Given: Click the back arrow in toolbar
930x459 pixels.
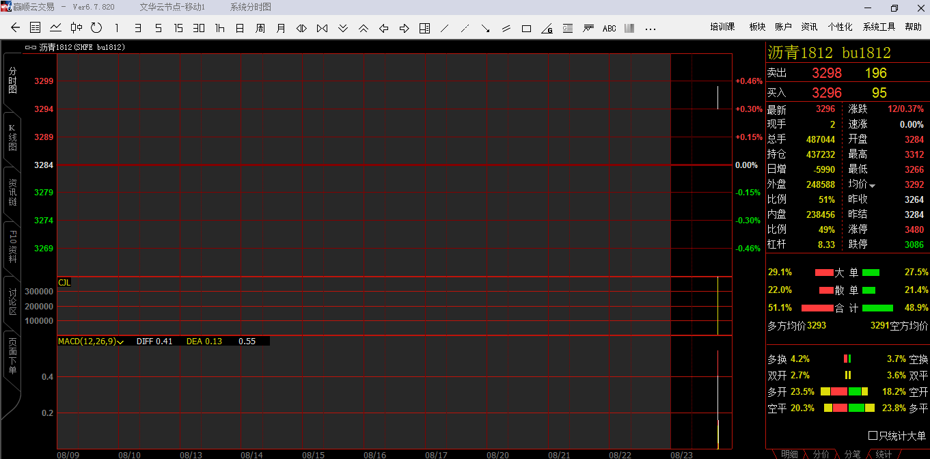Looking at the screenshot, I should pyautogui.click(x=16, y=28).
